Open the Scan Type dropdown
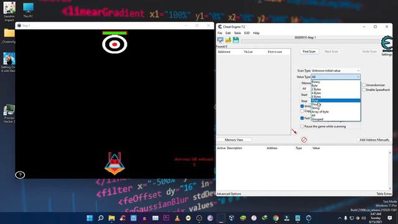This screenshot has height=224, width=398. [x=336, y=70]
